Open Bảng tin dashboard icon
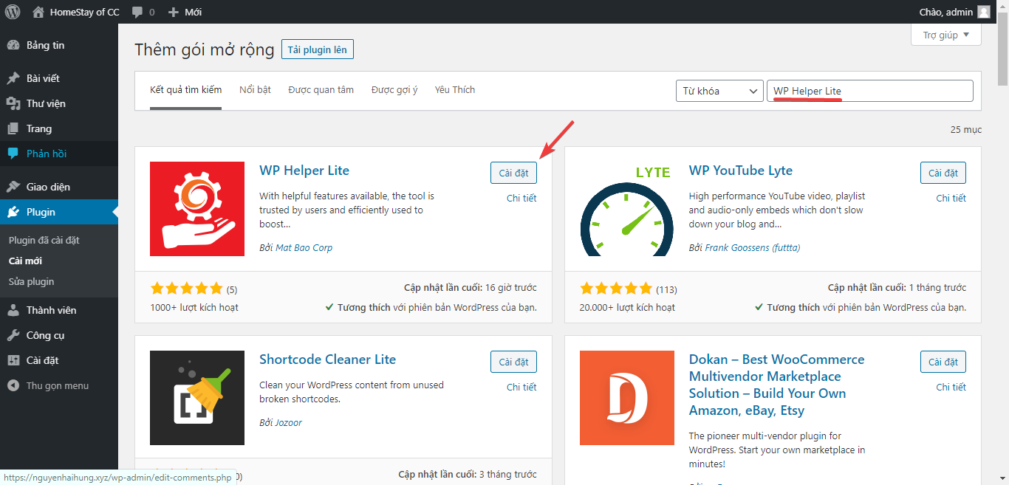The image size is (1009, 485). [13, 45]
